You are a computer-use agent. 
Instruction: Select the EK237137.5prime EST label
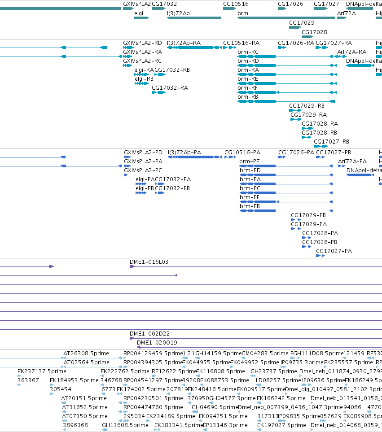pos(42,371)
